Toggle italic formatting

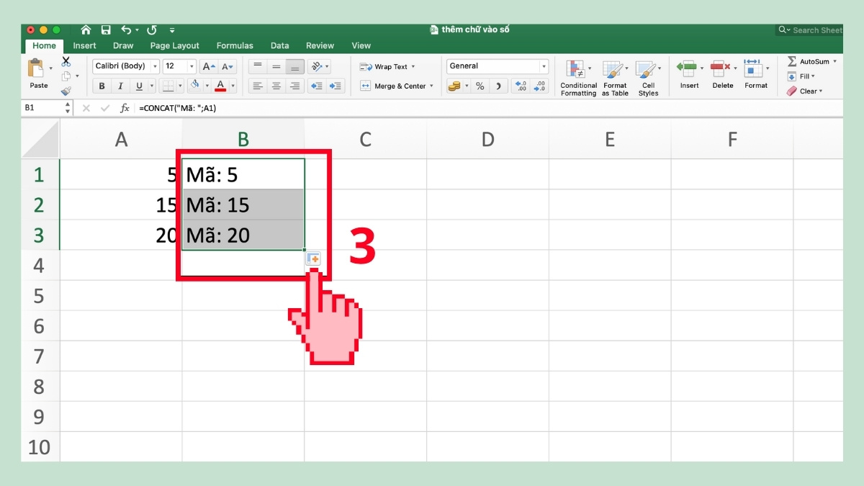pyautogui.click(x=120, y=86)
